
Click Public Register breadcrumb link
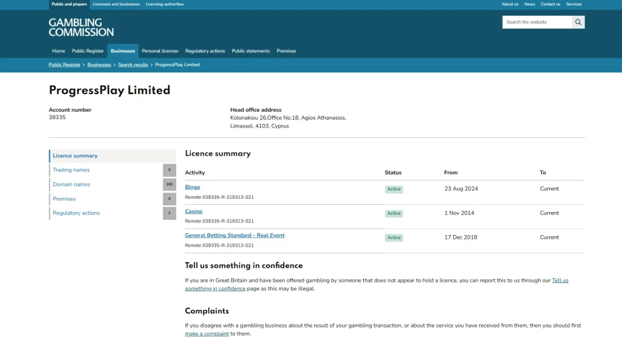(x=64, y=65)
